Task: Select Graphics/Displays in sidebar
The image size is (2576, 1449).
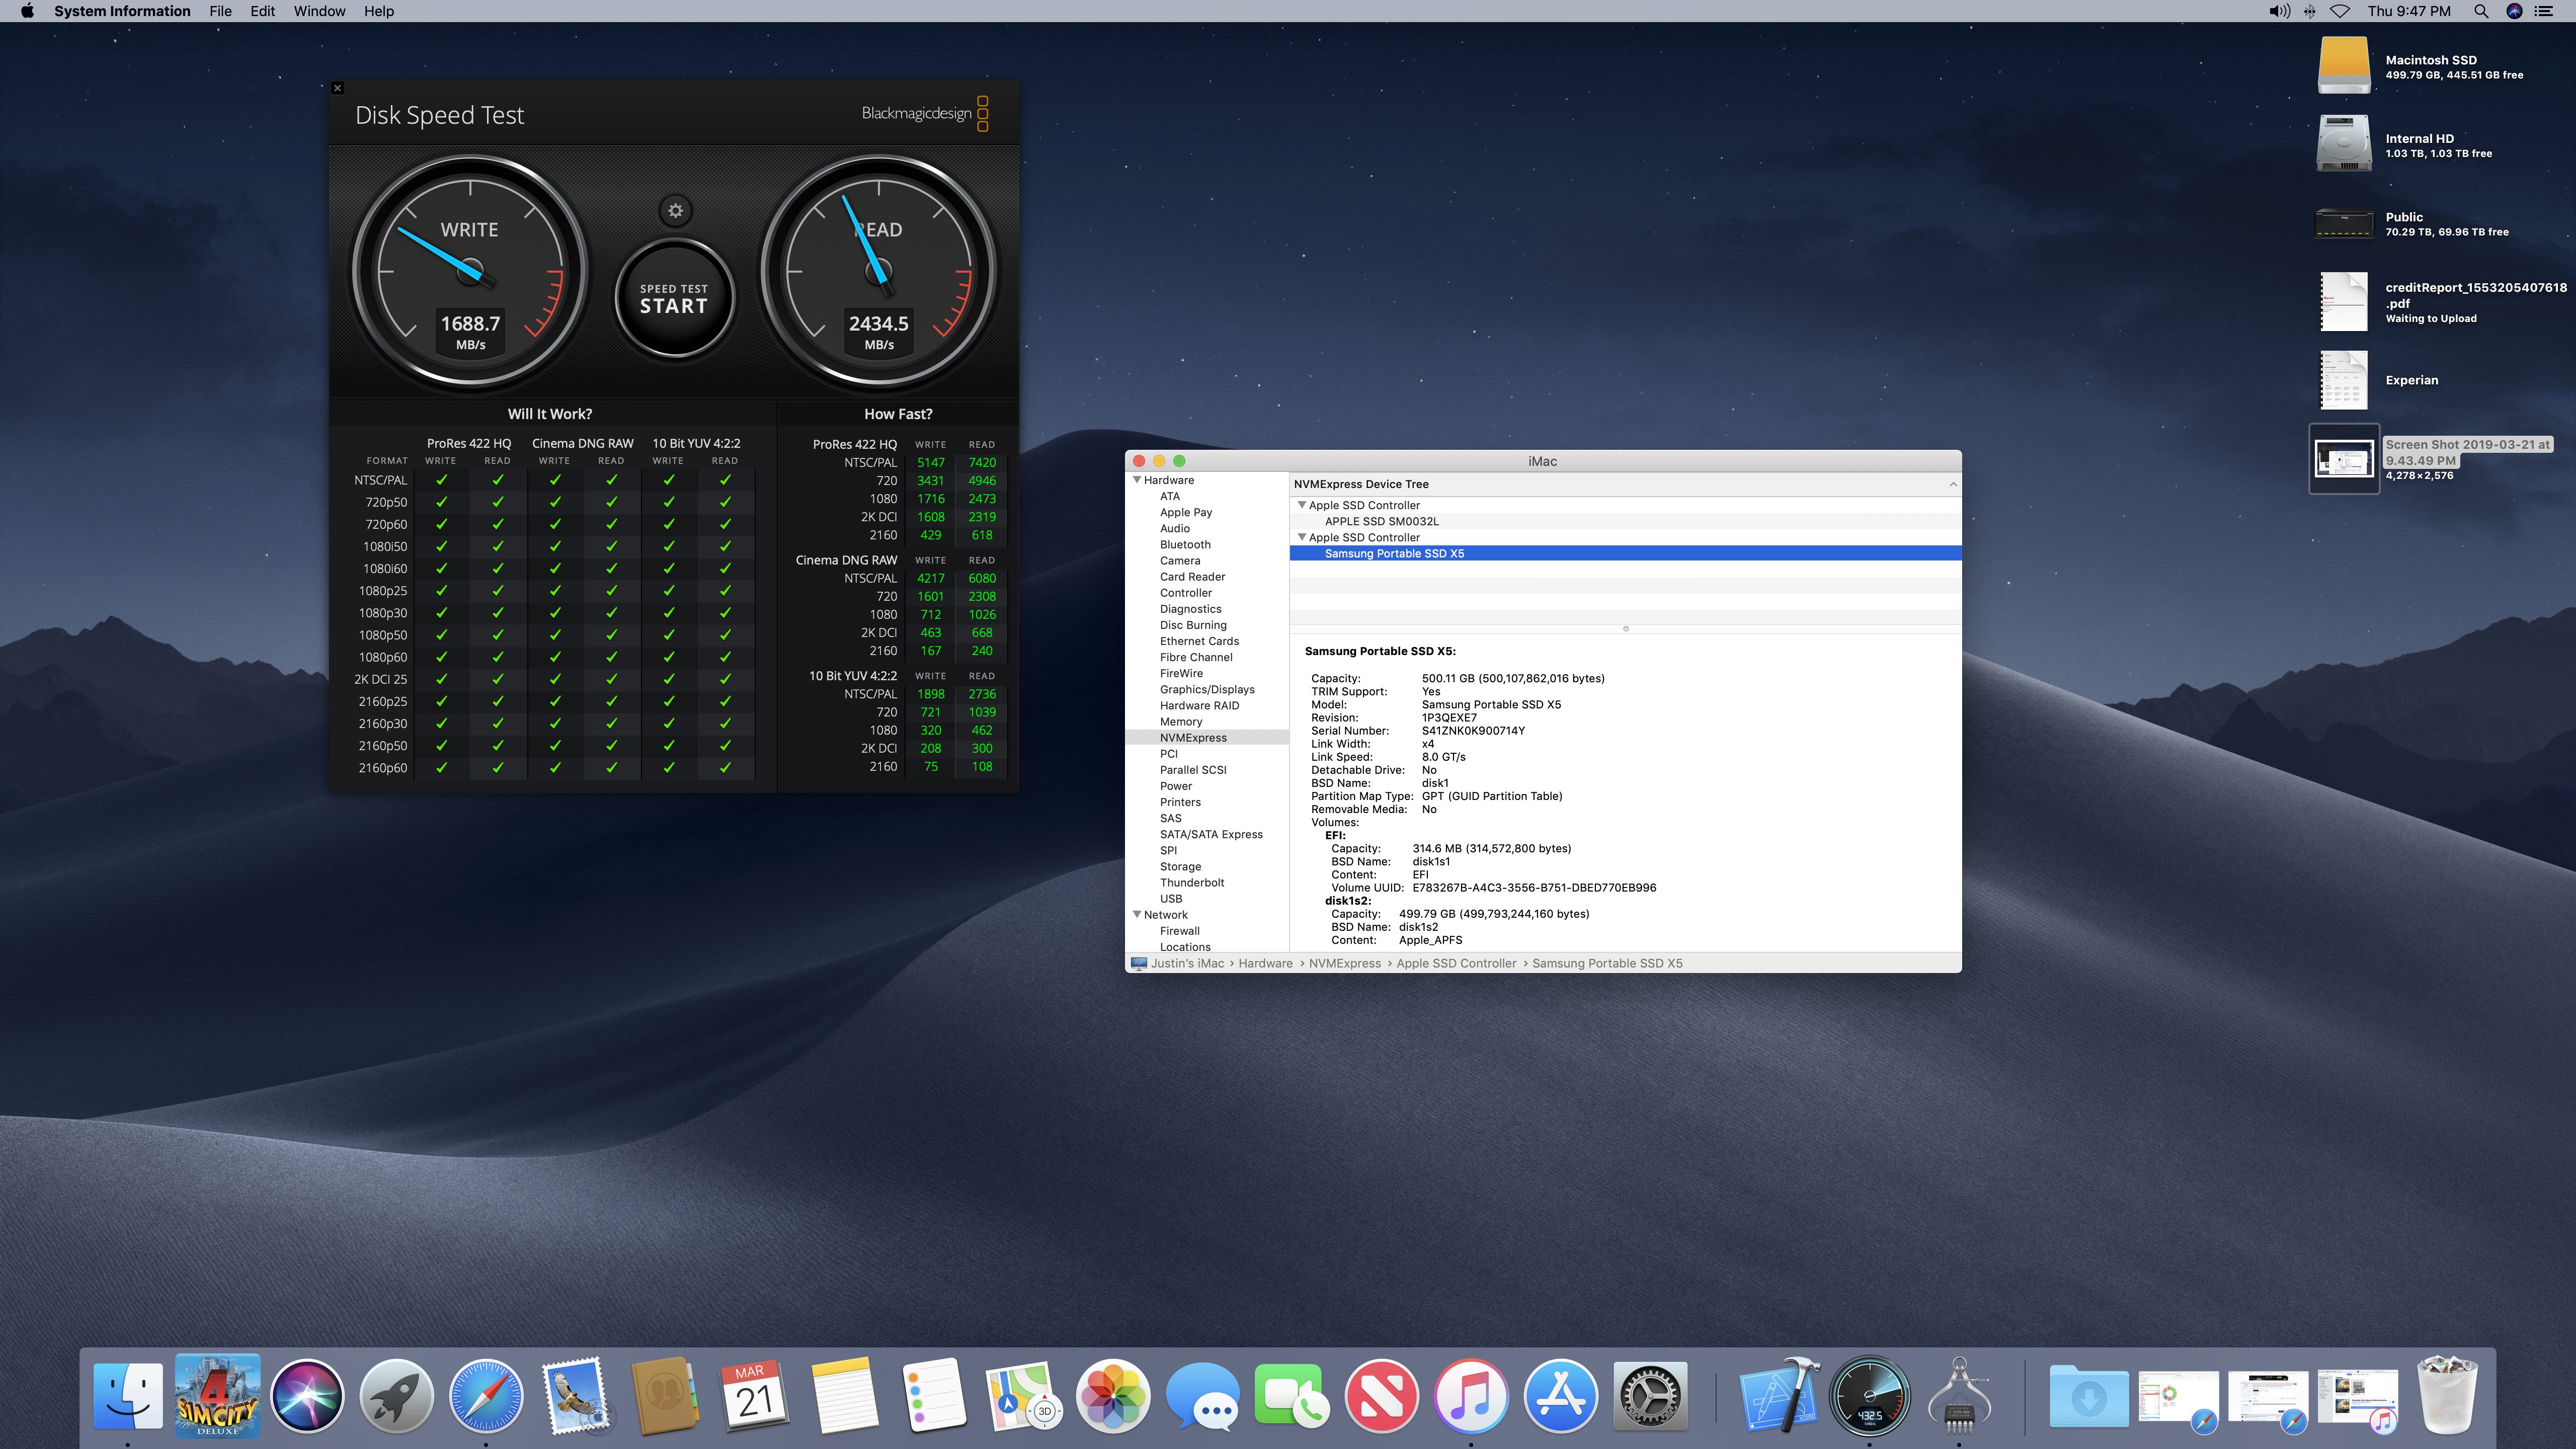Action: [x=1207, y=690]
